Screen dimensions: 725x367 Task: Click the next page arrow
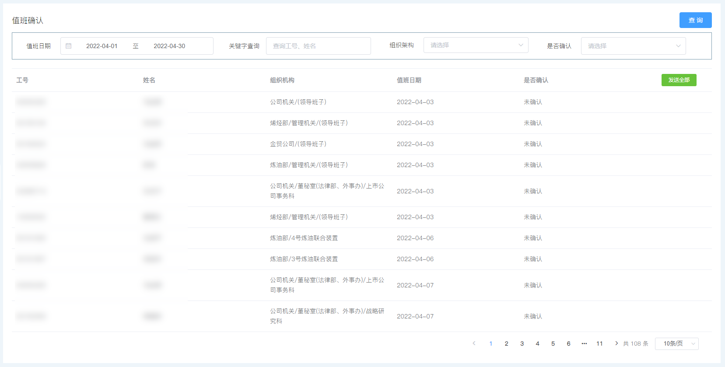coord(616,343)
